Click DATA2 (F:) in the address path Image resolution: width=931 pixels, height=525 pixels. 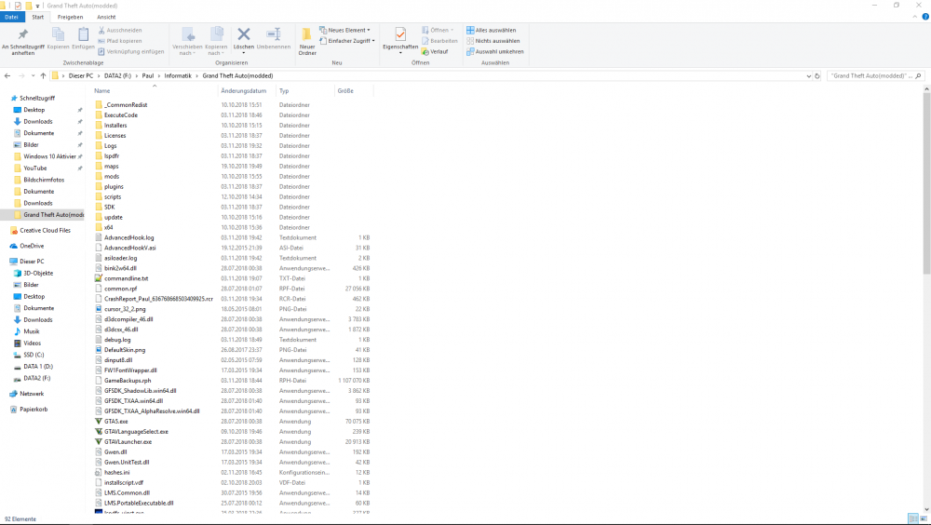pos(117,76)
